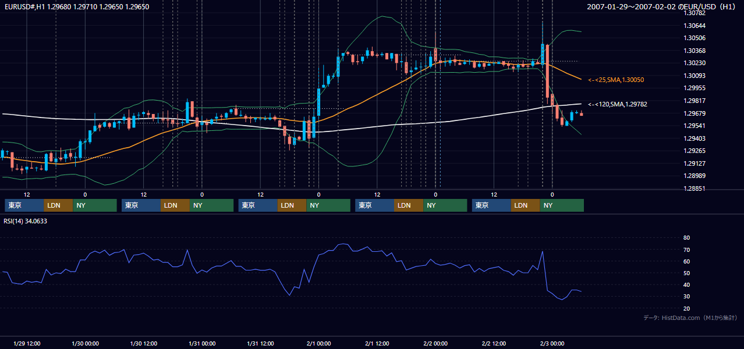The image size is (744, 349).
Task: Click RSI scale level 40
Action: 686,284
